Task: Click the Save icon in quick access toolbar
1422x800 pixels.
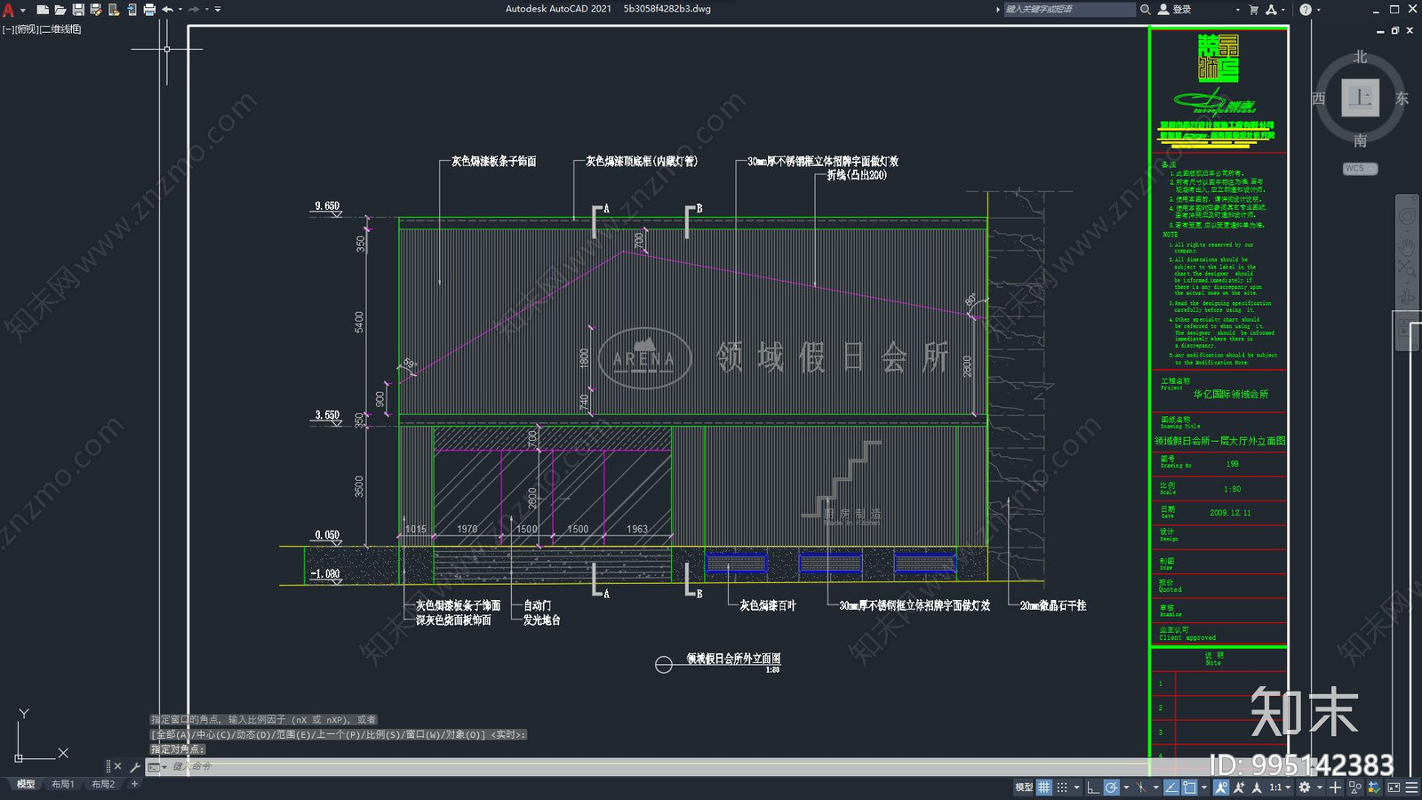Action: click(x=78, y=10)
